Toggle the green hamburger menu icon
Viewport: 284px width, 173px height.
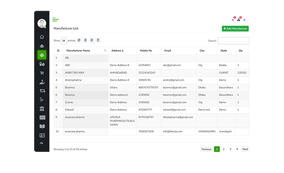55,20
